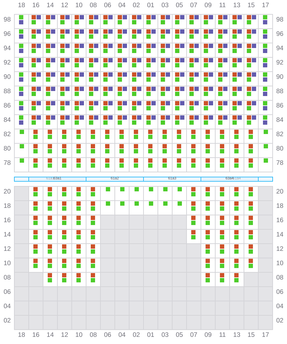The height and width of the screenshot is (344, 287).
Task: Click the purple square in row 90, column 01
Action: coord(154,75)
